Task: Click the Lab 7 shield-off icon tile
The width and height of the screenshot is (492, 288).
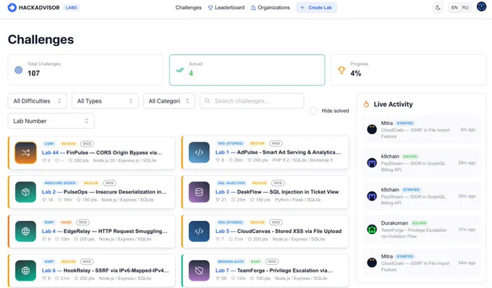Action: pyautogui.click(x=199, y=271)
